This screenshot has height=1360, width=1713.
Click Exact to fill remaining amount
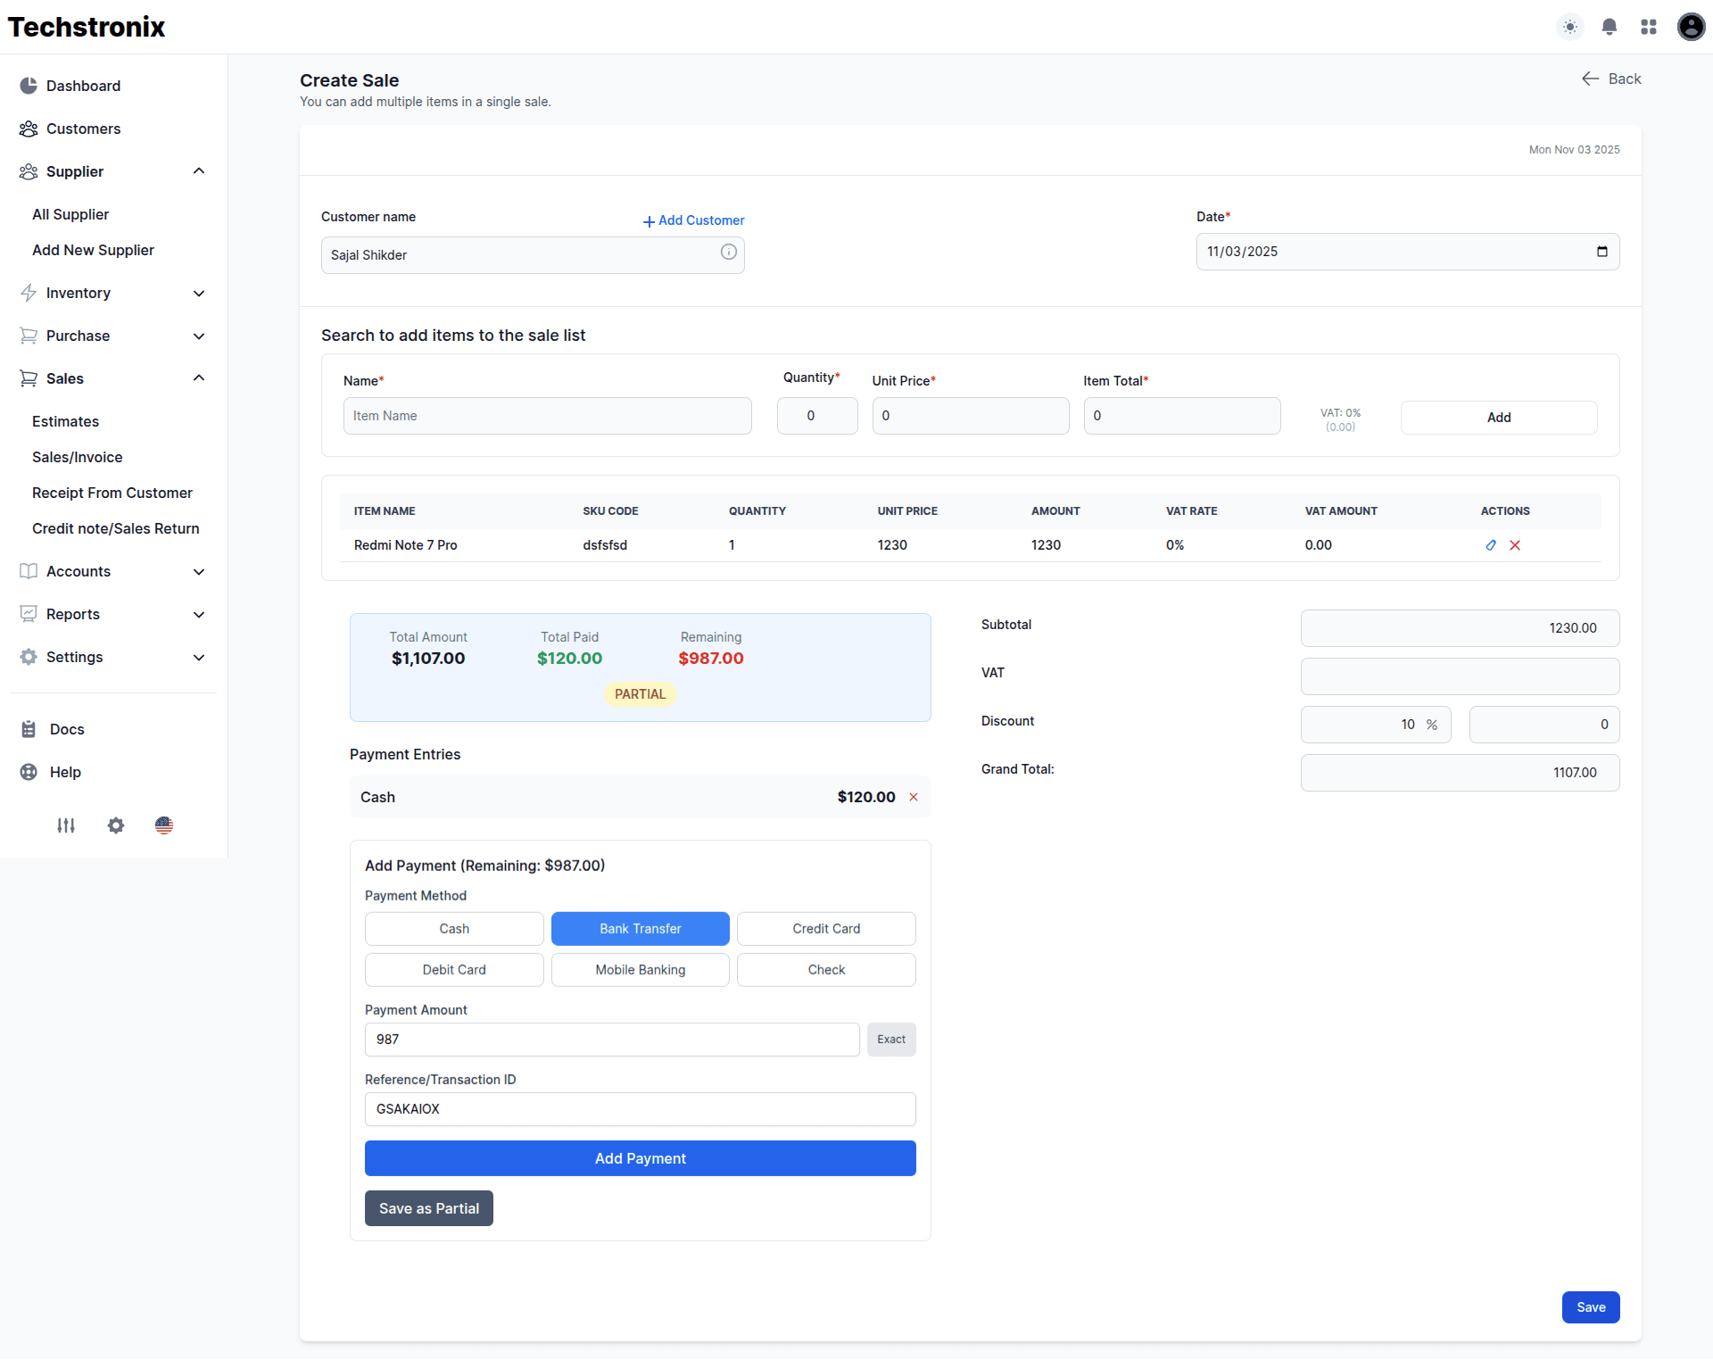pos(890,1039)
